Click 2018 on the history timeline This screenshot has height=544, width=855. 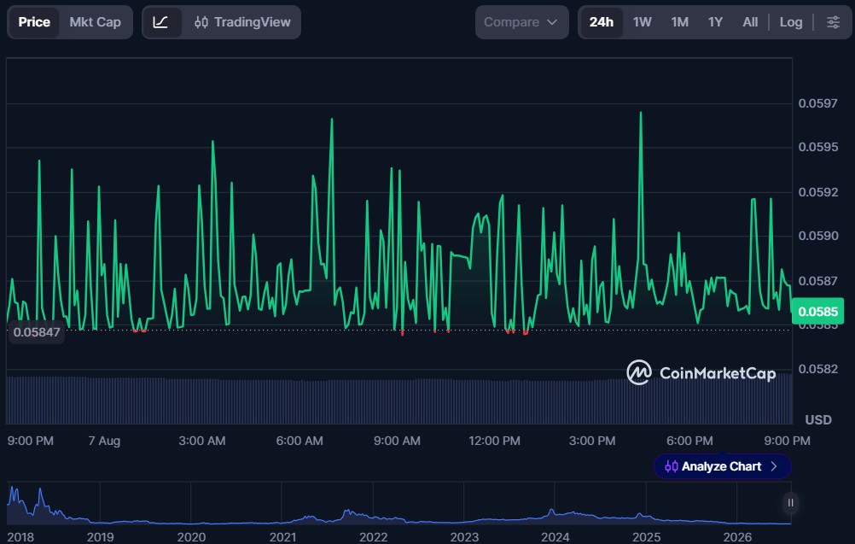tap(20, 537)
